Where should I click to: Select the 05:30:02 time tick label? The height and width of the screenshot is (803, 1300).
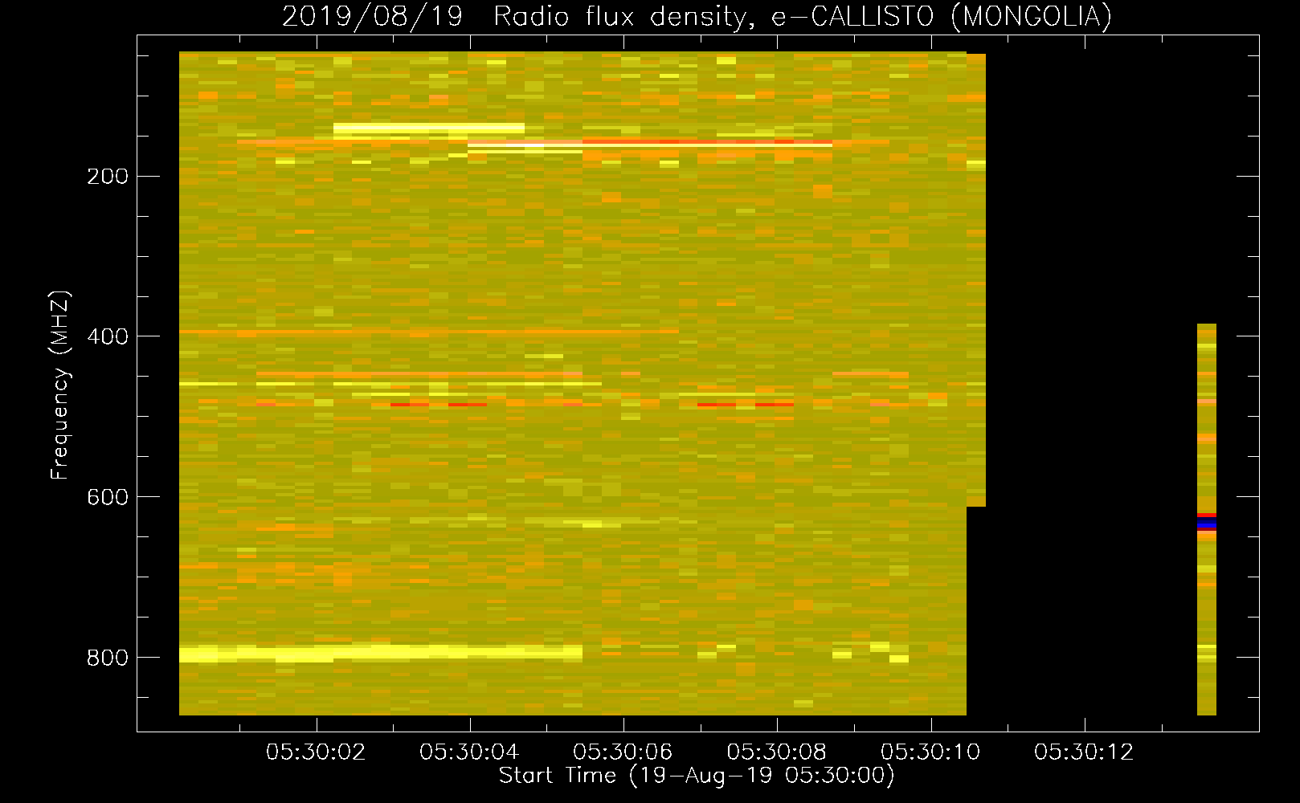click(316, 752)
